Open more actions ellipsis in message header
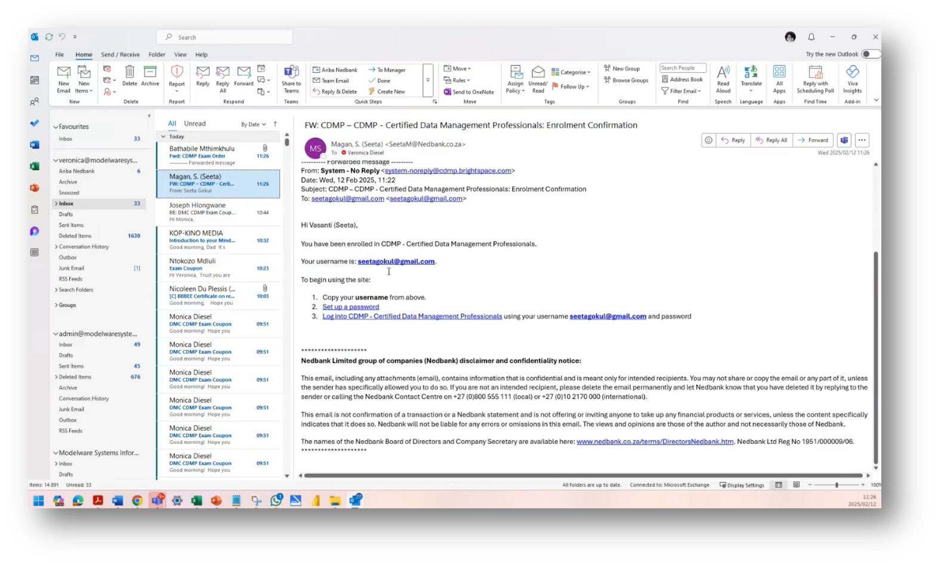This screenshot has width=938, height=565. [862, 140]
